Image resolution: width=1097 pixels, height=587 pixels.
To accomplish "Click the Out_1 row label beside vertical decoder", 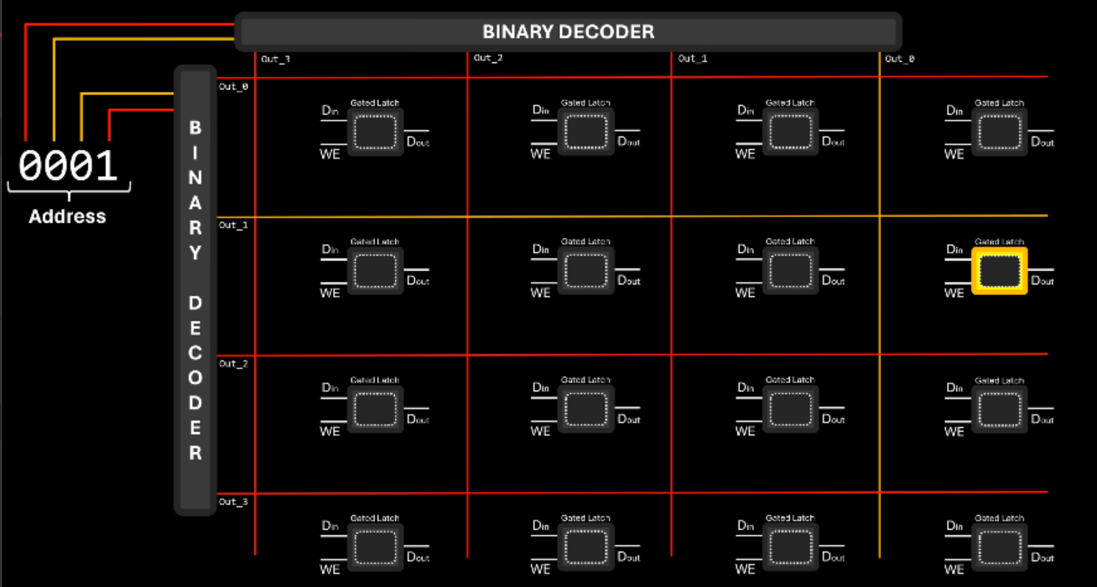I will point(233,226).
